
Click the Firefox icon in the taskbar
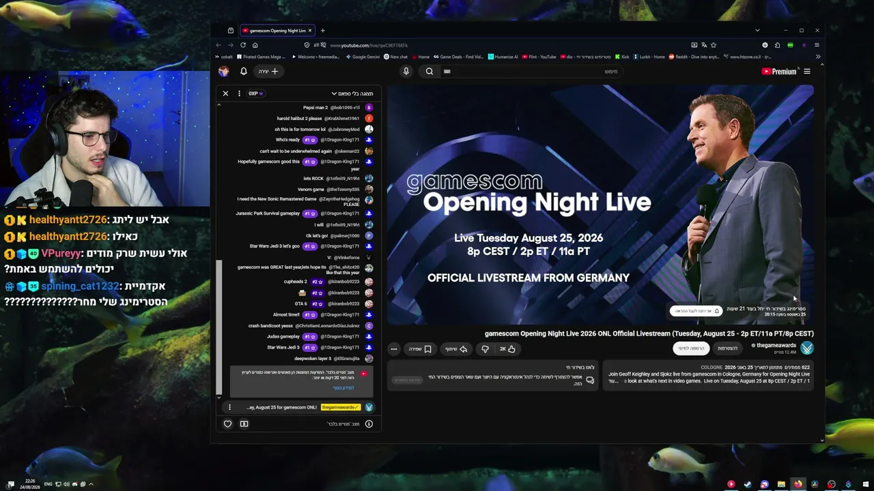click(x=798, y=484)
